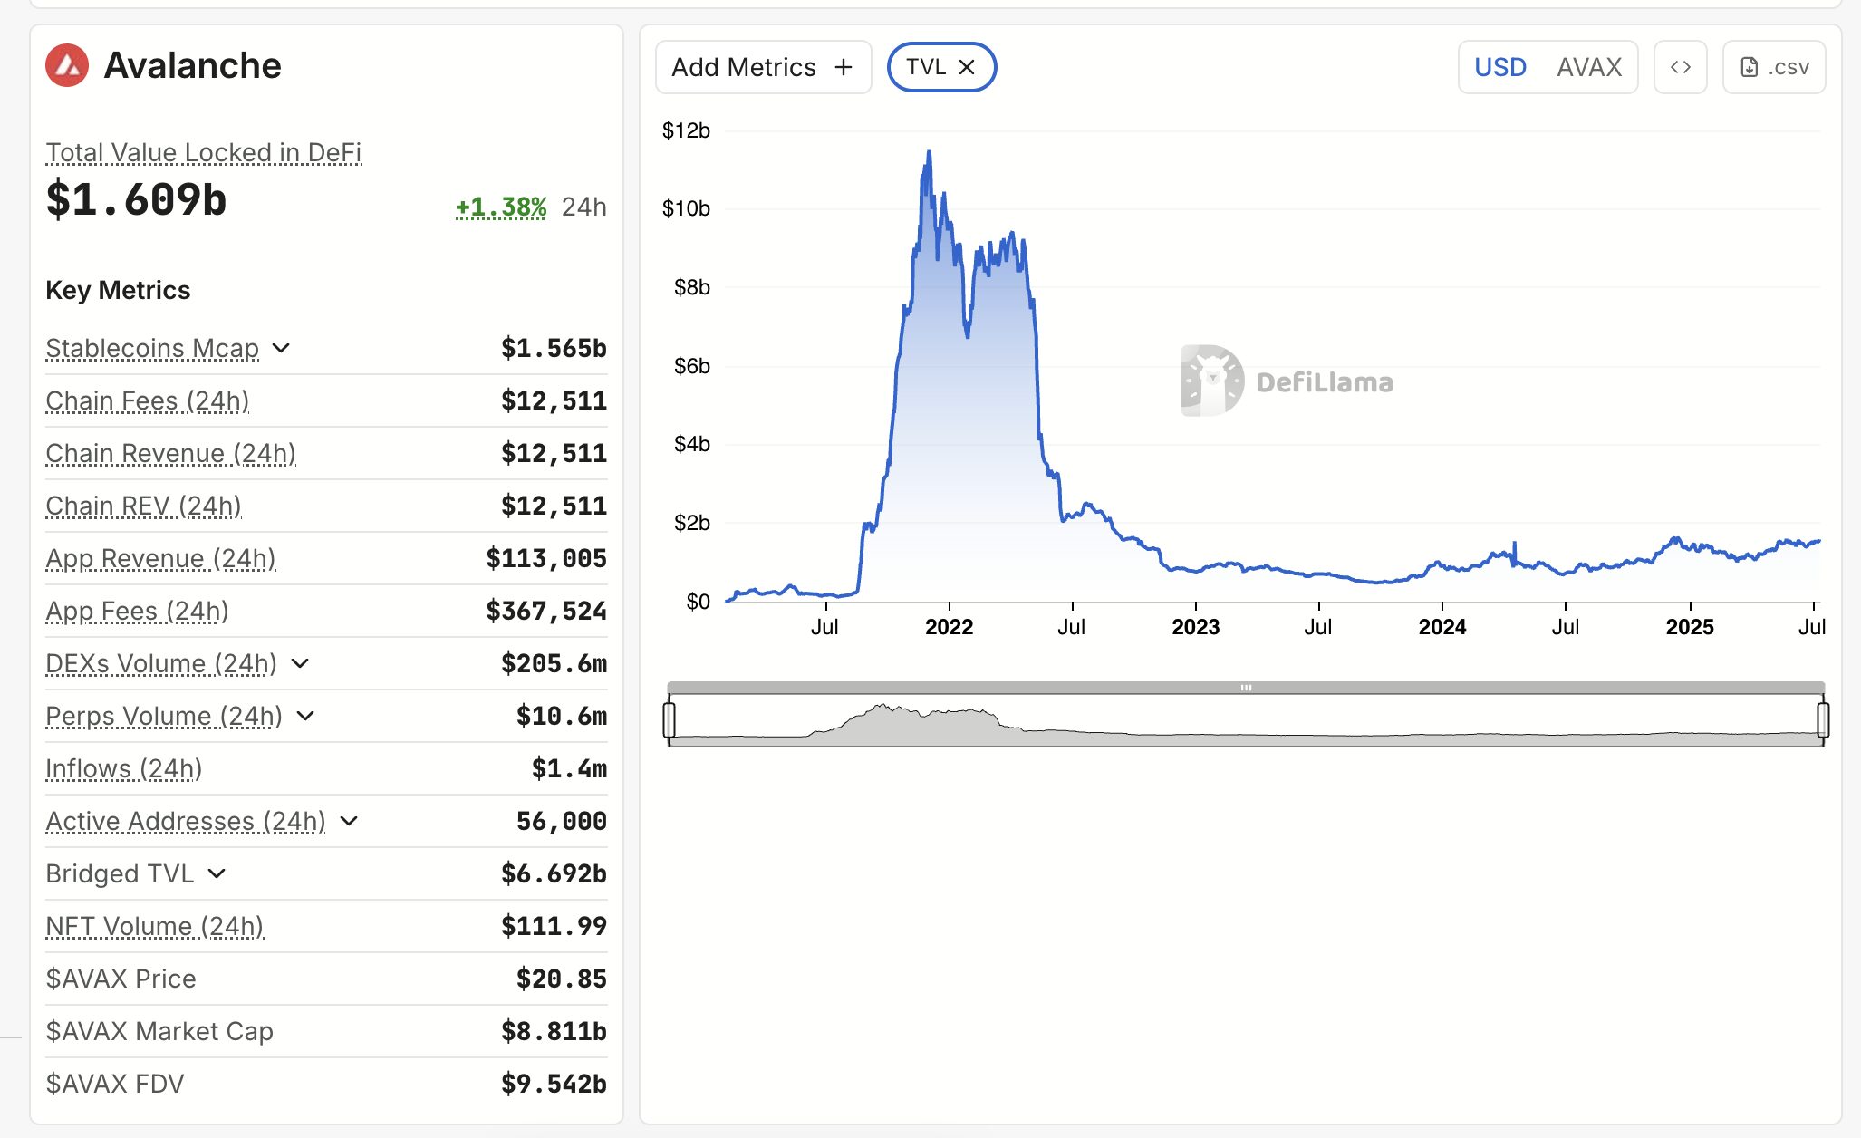
Task: Click the DefiLlama watermark logo
Action: pyautogui.click(x=1212, y=381)
